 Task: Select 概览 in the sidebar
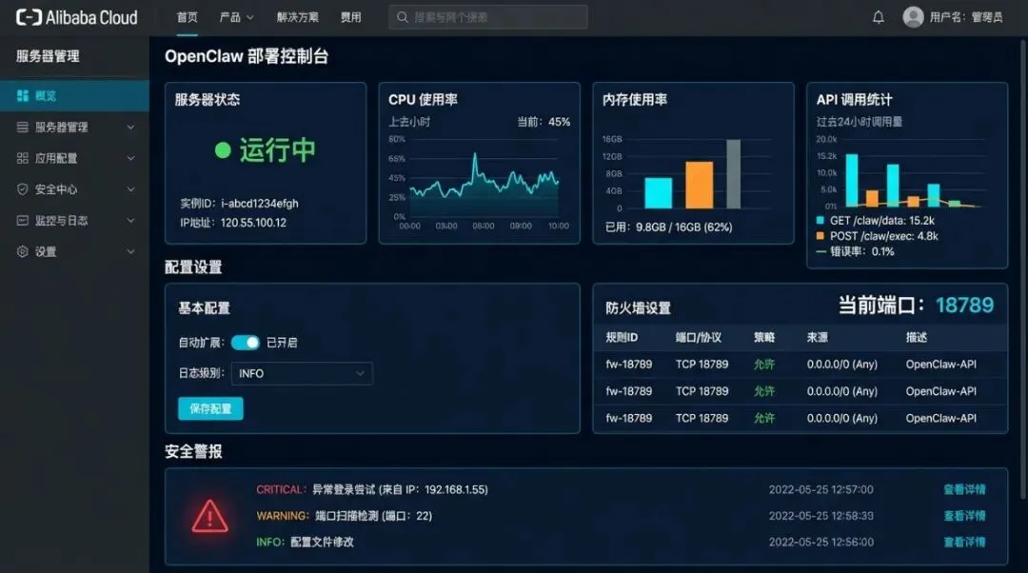click(x=75, y=96)
